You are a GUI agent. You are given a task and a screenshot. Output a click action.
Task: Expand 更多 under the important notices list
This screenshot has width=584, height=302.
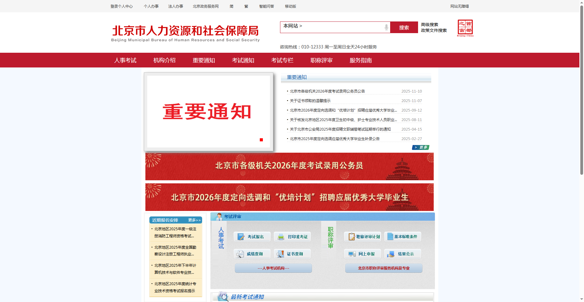coord(421,147)
